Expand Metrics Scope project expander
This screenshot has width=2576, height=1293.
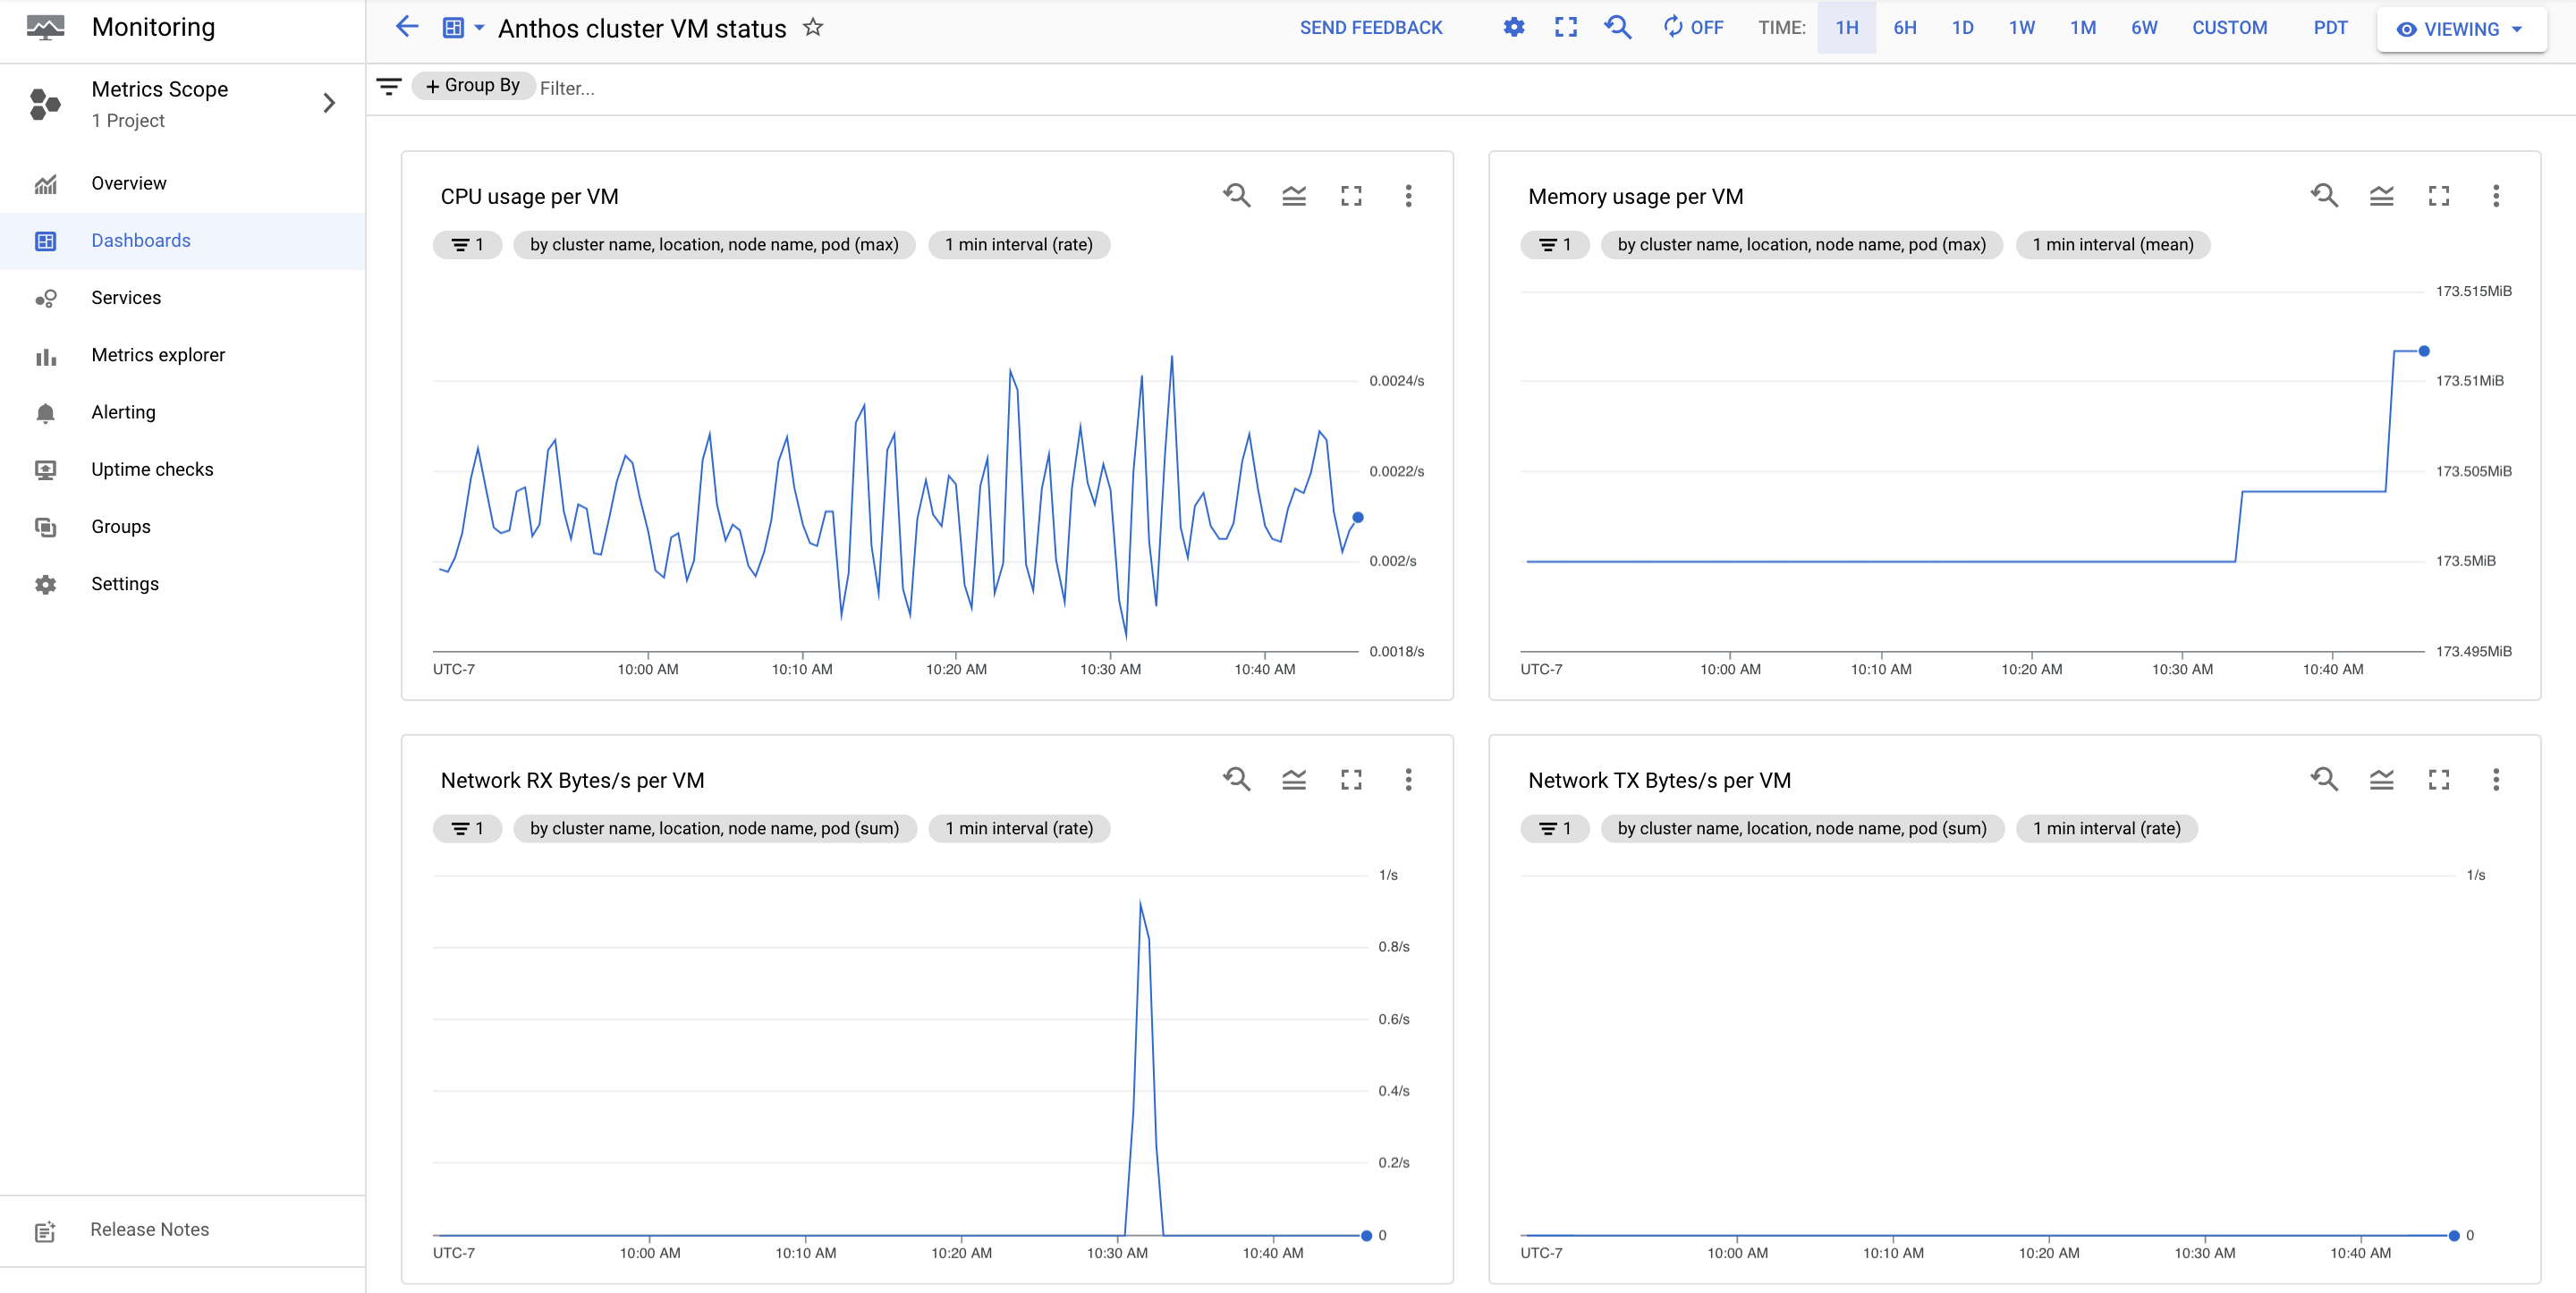point(330,102)
